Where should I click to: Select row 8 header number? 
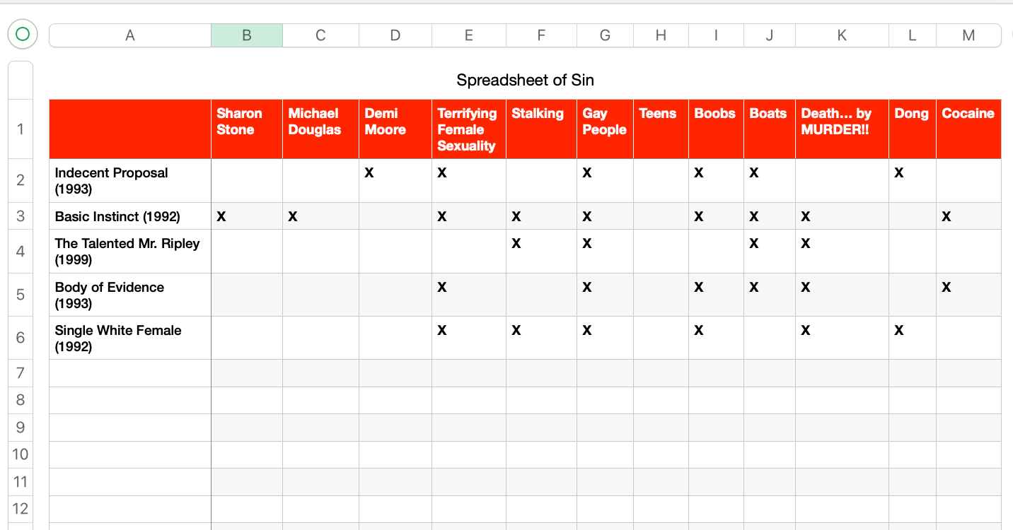pos(21,400)
